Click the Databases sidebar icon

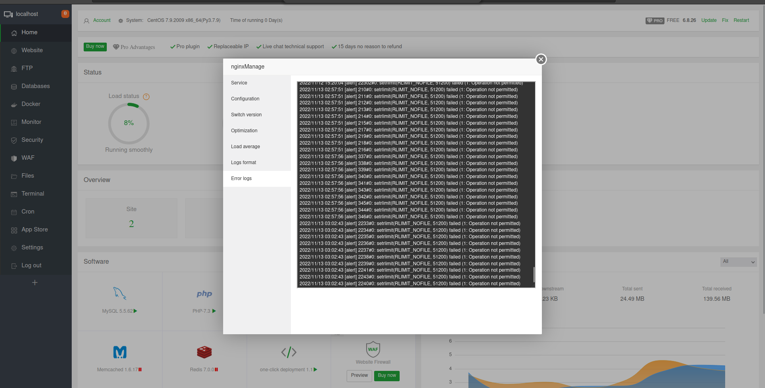pos(14,86)
